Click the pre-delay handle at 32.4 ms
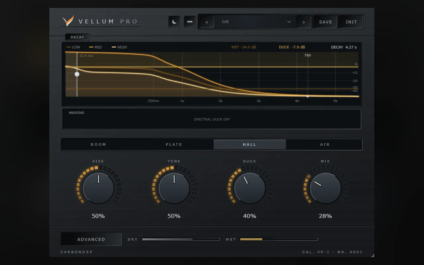Viewport: 424px width, 265px height. (x=77, y=74)
